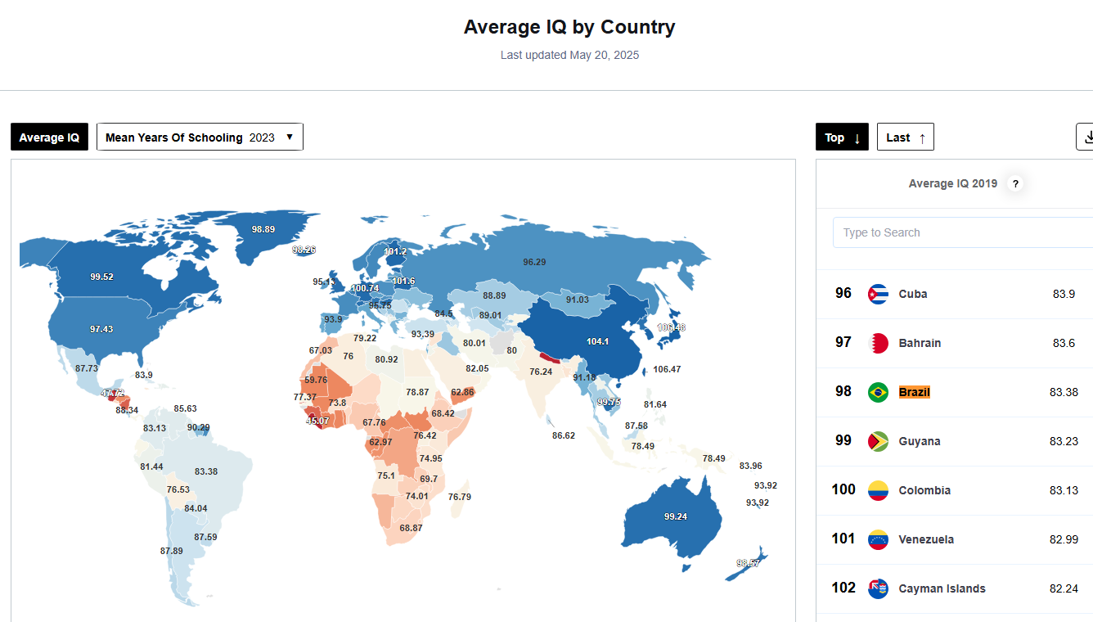The image size is (1093, 622).
Task: Open the question mark help icon
Action: [1015, 184]
